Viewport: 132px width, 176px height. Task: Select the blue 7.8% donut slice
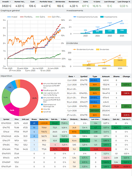coord(10,87)
